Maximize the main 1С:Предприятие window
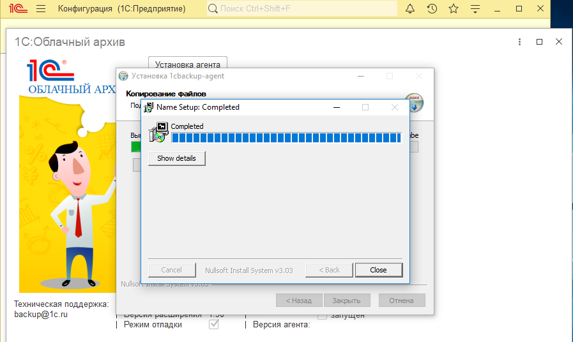The width and height of the screenshot is (573, 342). (519, 8)
